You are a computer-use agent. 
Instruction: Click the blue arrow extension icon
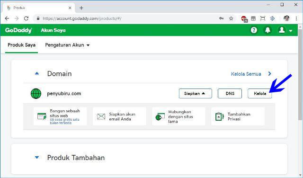[272, 18]
